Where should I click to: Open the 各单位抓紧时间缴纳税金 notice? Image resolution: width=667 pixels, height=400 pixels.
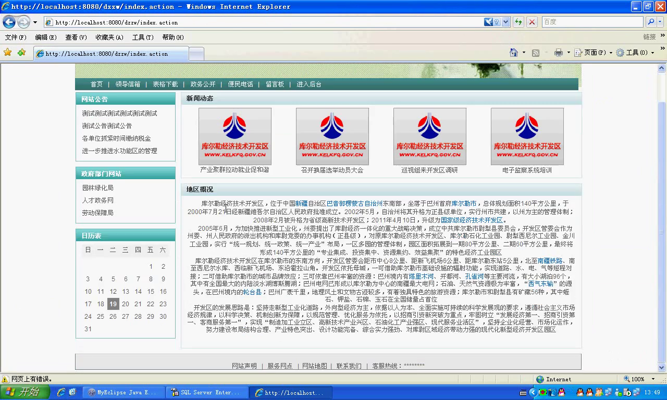116,139
